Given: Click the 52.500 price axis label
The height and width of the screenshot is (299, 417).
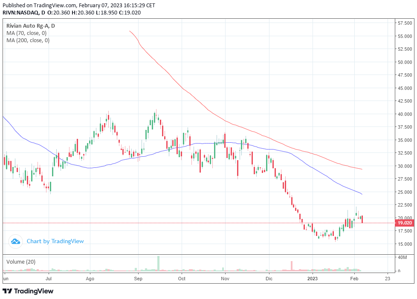Looking at the screenshot, I should click(405, 49).
